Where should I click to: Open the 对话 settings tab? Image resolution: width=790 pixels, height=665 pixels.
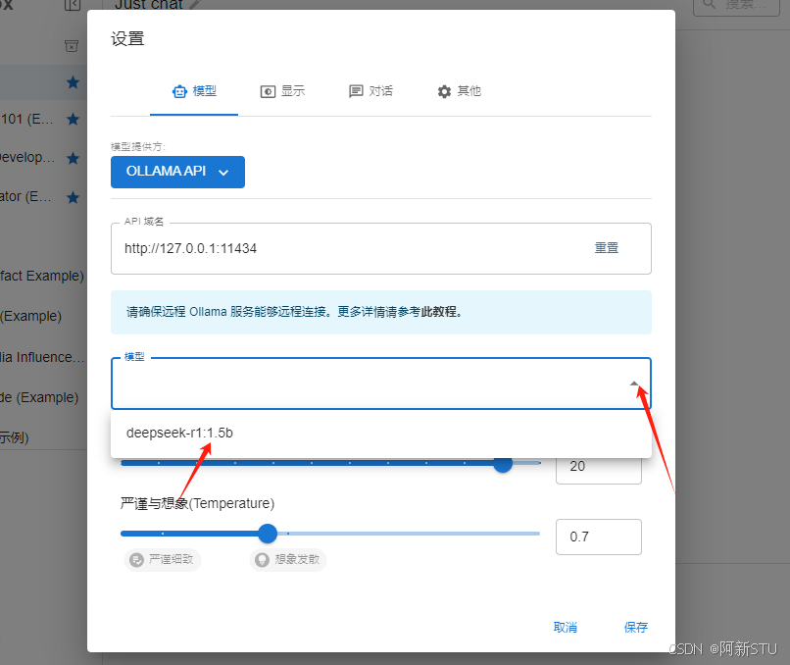click(370, 92)
